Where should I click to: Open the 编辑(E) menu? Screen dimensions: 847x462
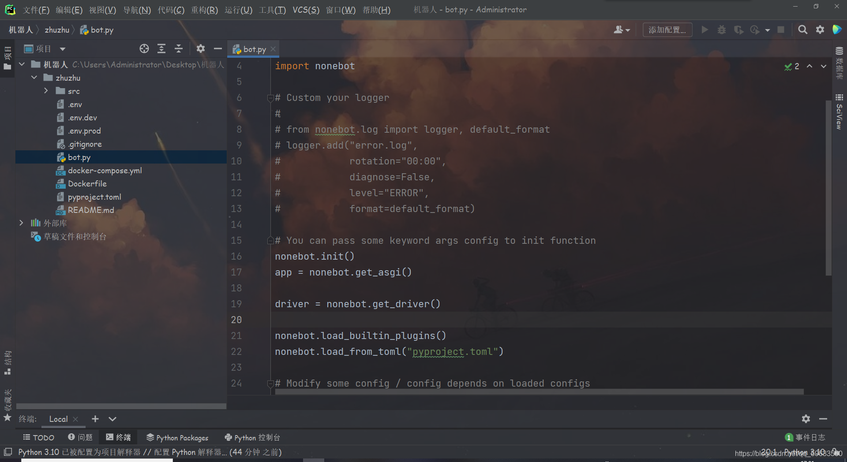click(69, 10)
